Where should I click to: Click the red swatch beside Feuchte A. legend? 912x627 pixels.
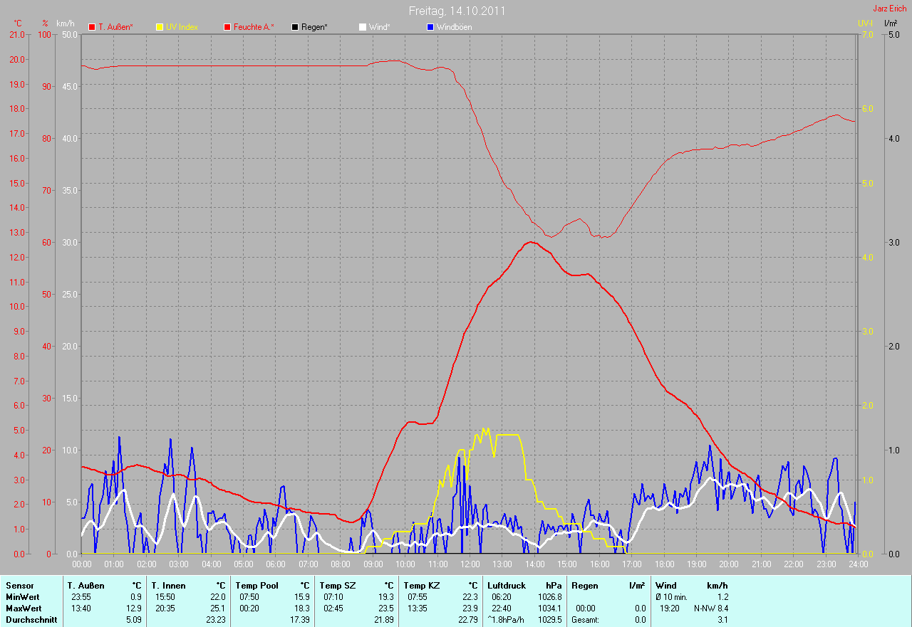[x=227, y=27]
